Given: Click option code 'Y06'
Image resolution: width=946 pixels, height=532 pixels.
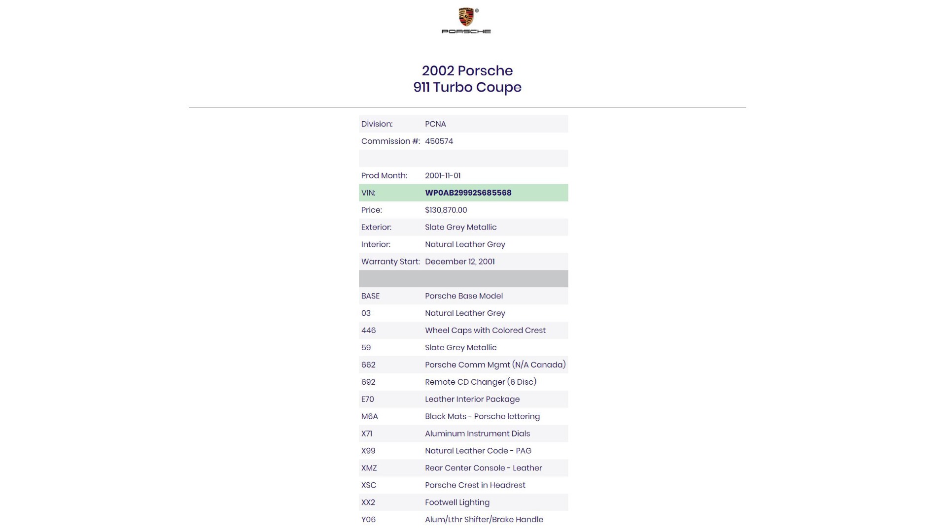Looking at the screenshot, I should click(368, 520).
